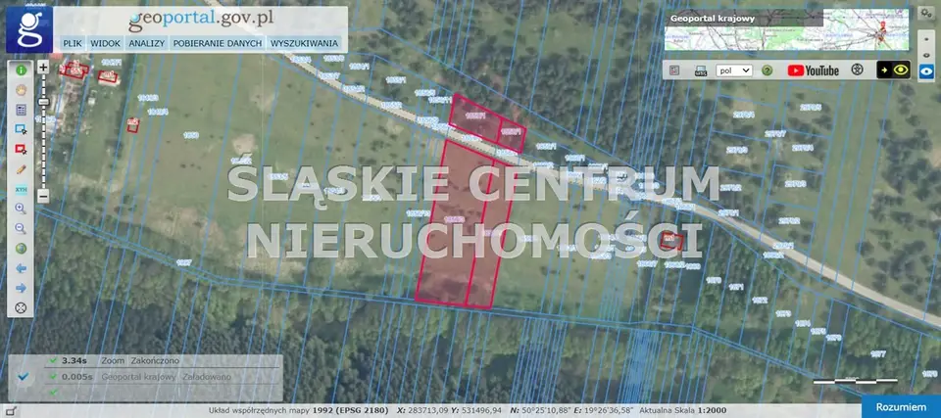Open the gears settings icon
The image size is (941, 418).
[x=924, y=13]
